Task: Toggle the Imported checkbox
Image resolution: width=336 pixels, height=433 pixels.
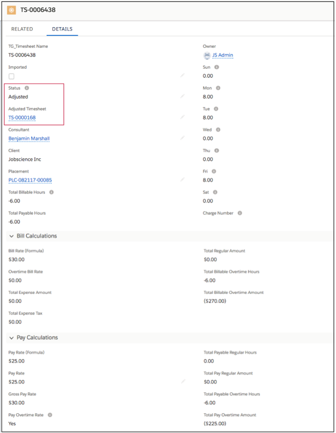Action: [x=11, y=76]
